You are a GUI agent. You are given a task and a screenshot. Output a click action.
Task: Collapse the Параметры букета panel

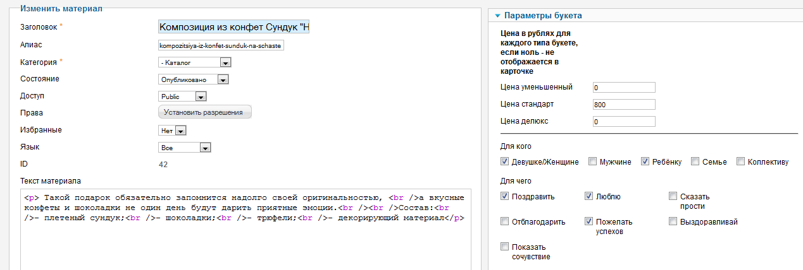[498, 16]
